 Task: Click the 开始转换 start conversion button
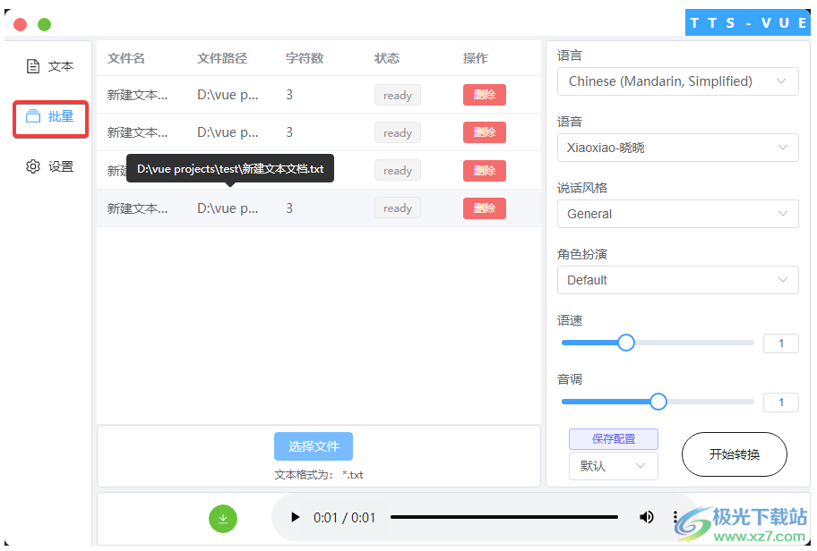[x=735, y=454]
